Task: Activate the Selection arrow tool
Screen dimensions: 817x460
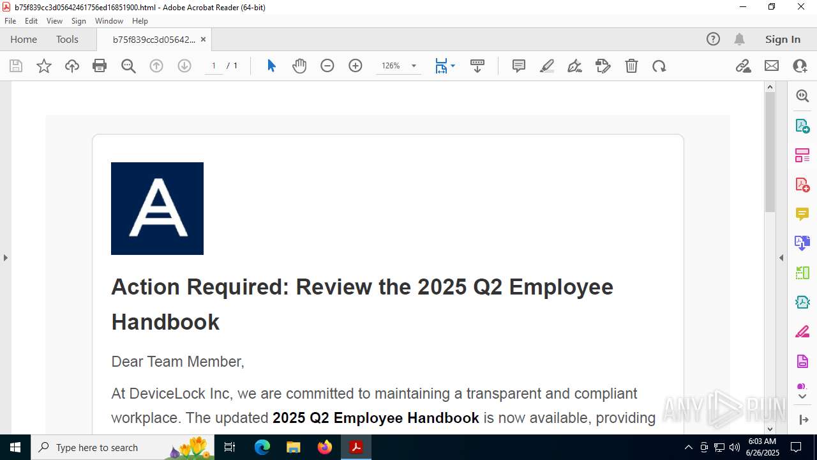Action: (x=271, y=66)
